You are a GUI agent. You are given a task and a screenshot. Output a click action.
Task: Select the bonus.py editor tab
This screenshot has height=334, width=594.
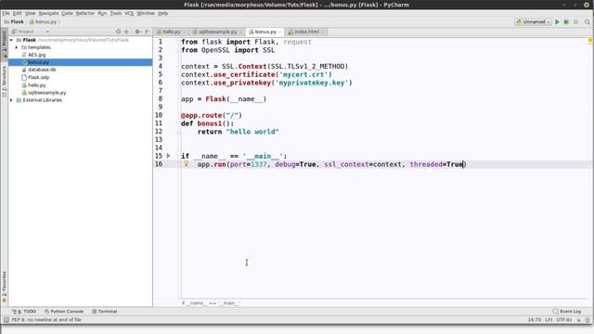coord(265,32)
